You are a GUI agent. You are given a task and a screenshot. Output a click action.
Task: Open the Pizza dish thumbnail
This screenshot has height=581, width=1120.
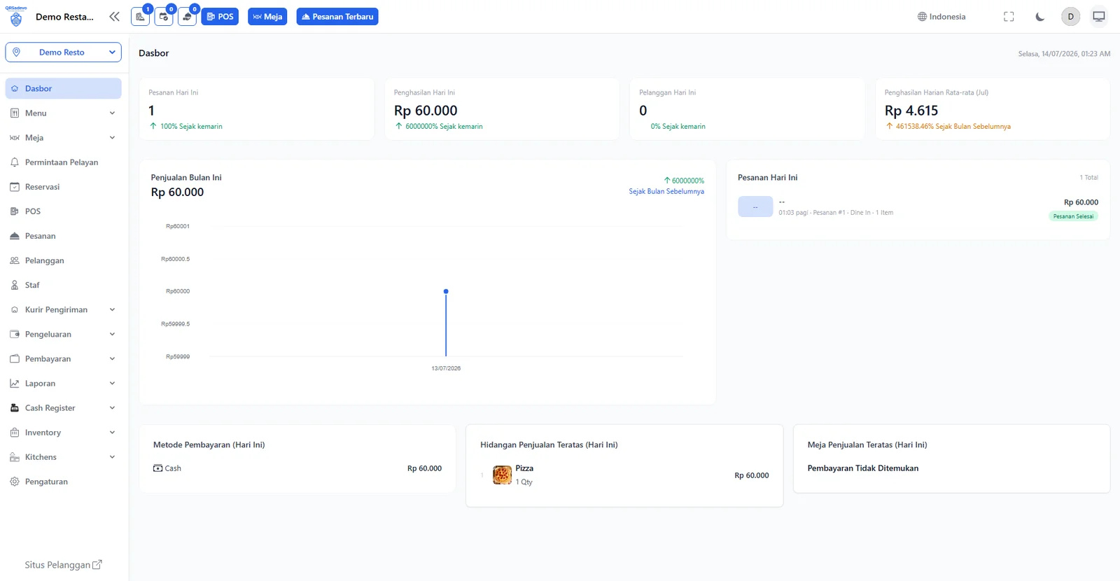coord(502,475)
